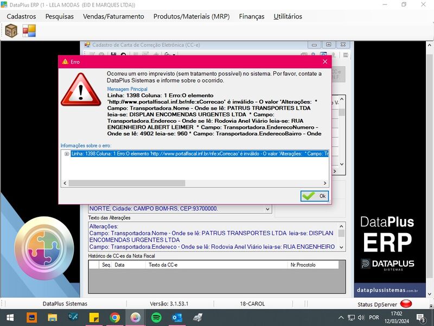Click down arrow of Texto das Alterações scrollbar
The image size is (434, 326).
(x=341, y=247)
